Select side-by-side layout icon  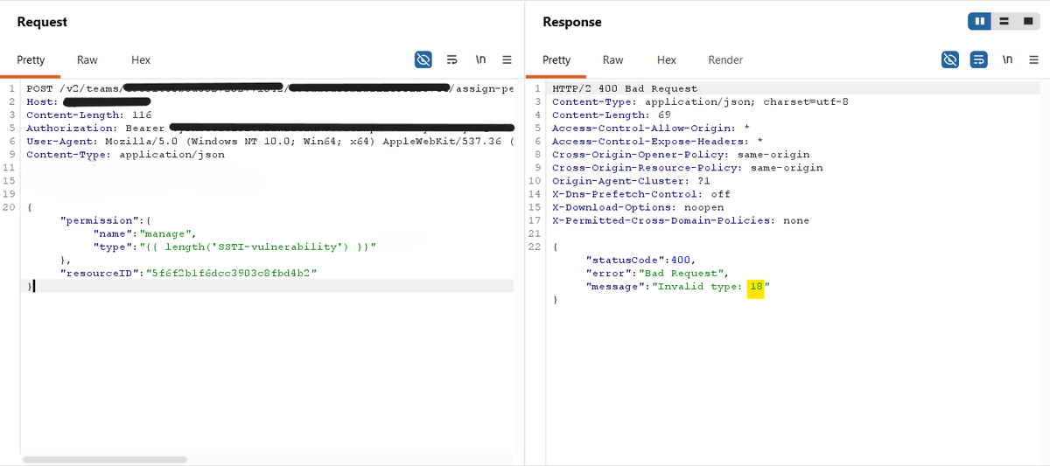[980, 21]
